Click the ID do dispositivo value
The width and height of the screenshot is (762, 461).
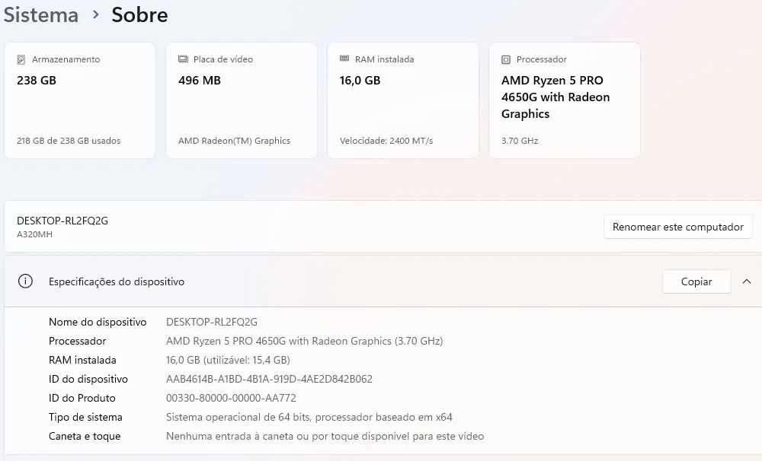269,379
